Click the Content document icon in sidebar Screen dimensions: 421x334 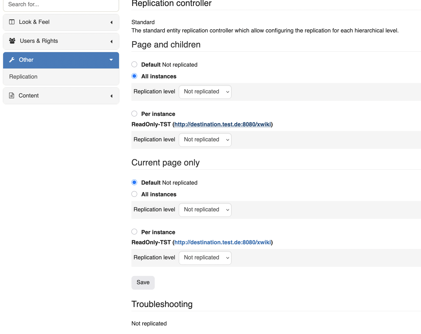(x=12, y=95)
